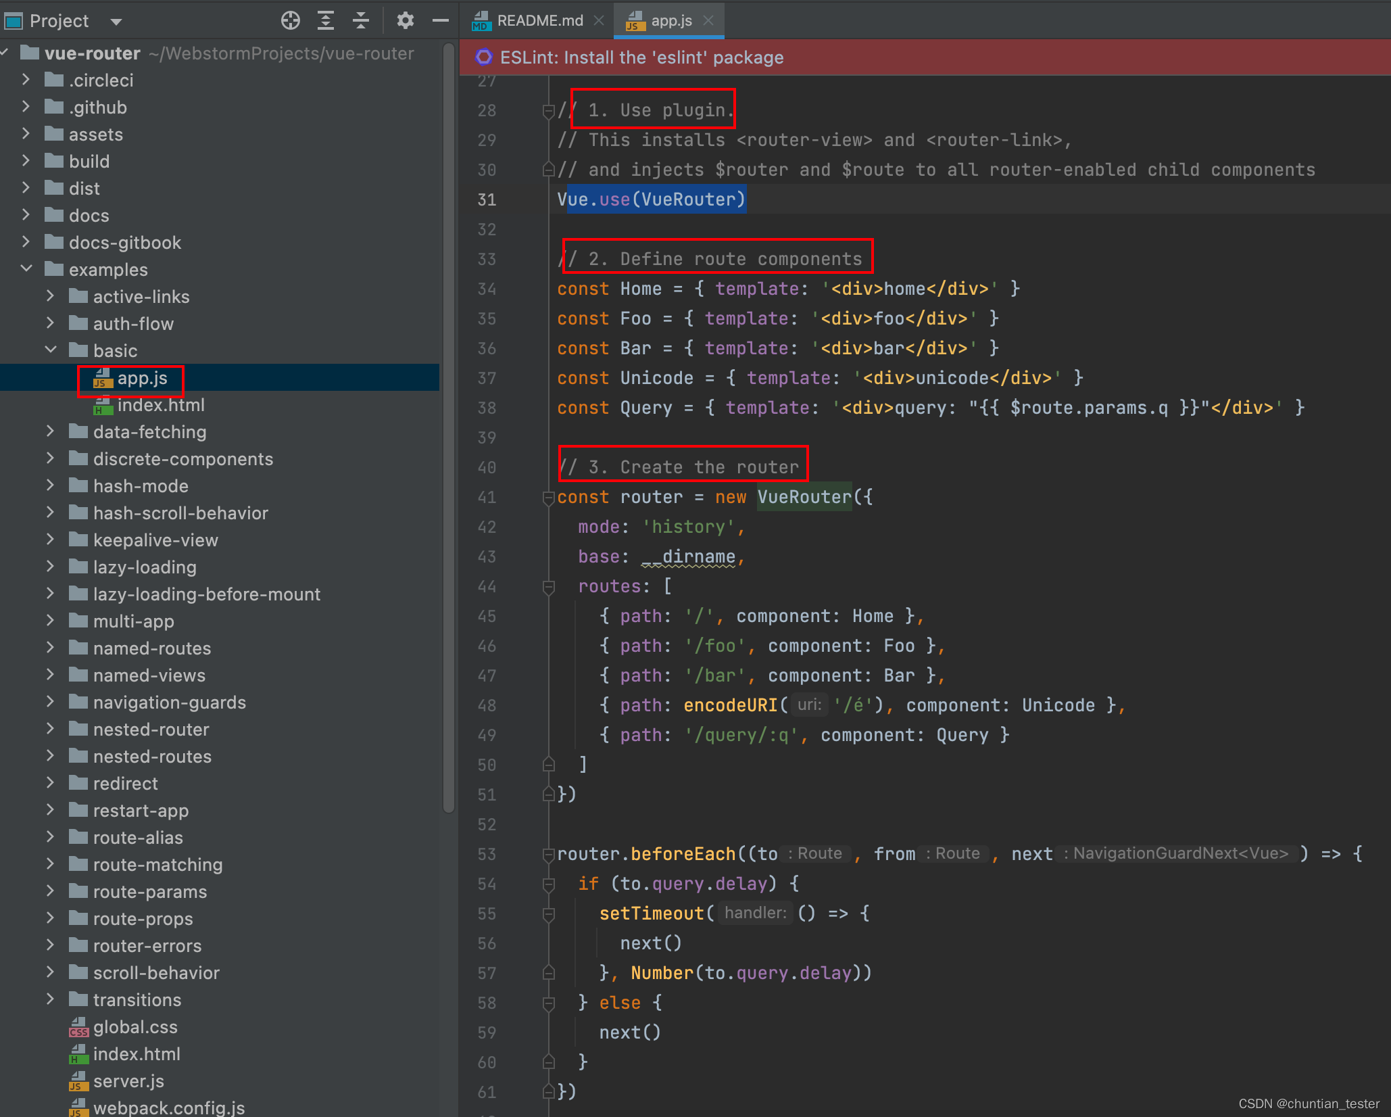Click the Select Opened File crosshair icon

point(291,20)
